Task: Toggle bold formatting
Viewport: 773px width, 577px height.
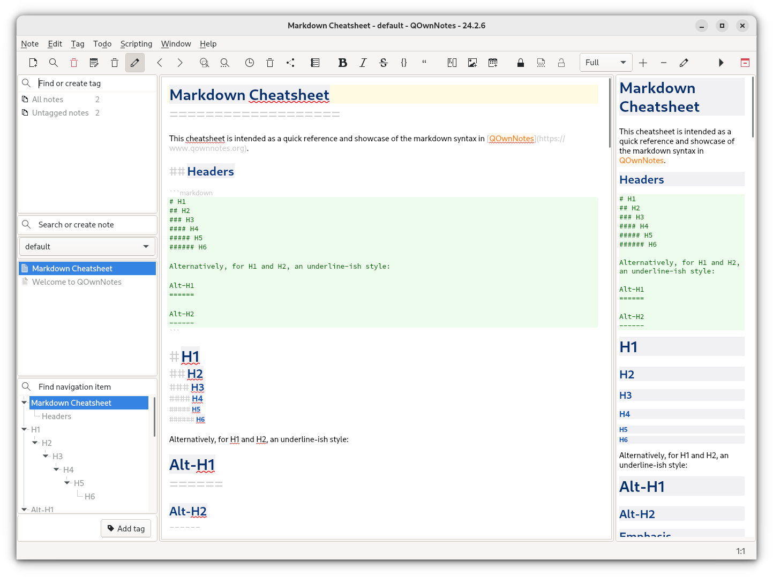Action: coord(342,62)
